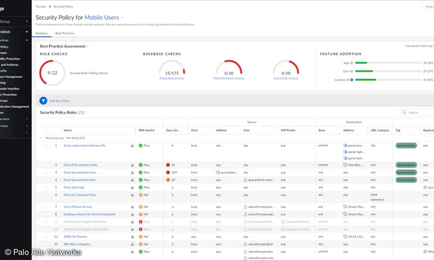
Task: Click the 9/22 rule checks gauge
Action: point(52,73)
